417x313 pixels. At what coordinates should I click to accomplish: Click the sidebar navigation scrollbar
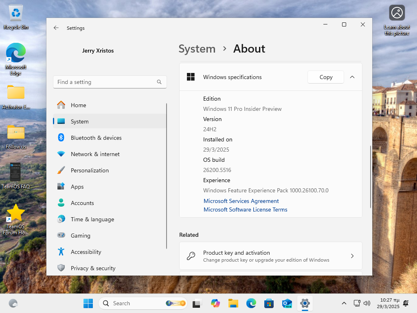point(167,176)
